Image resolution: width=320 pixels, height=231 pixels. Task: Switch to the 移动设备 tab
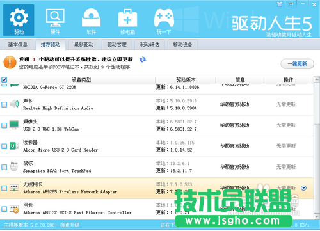pos(182,44)
